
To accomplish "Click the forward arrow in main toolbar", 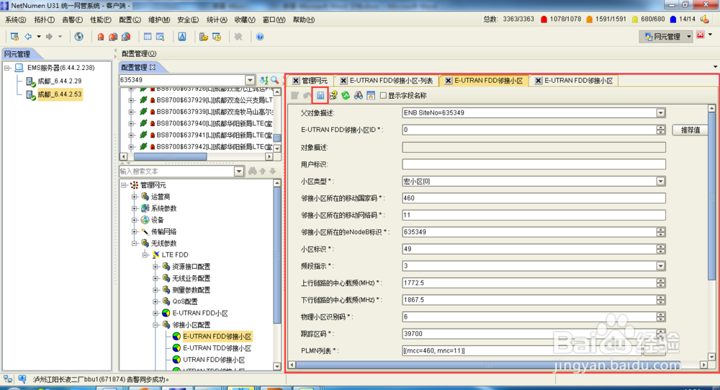I will click(49, 37).
